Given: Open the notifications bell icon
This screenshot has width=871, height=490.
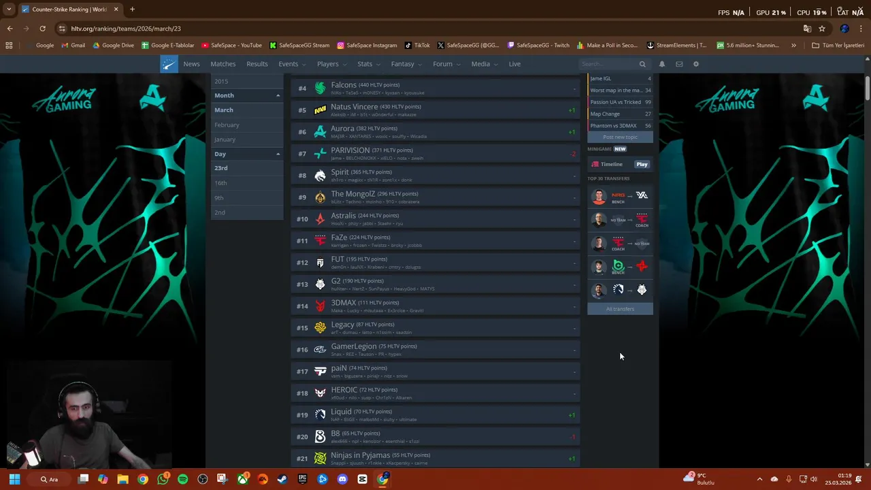Looking at the screenshot, I should (x=662, y=64).
